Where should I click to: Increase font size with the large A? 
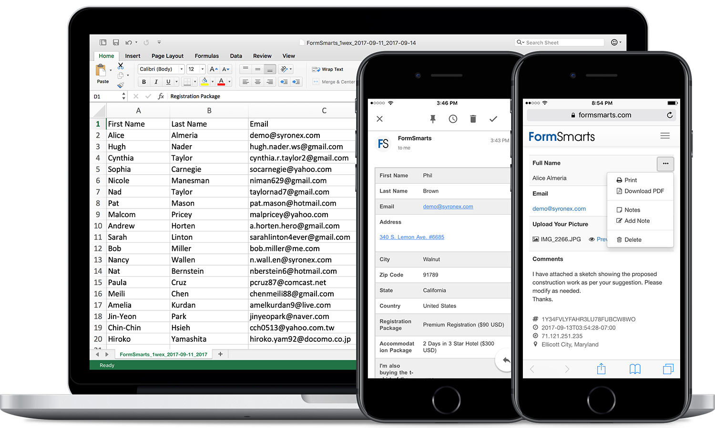point(214,69)
